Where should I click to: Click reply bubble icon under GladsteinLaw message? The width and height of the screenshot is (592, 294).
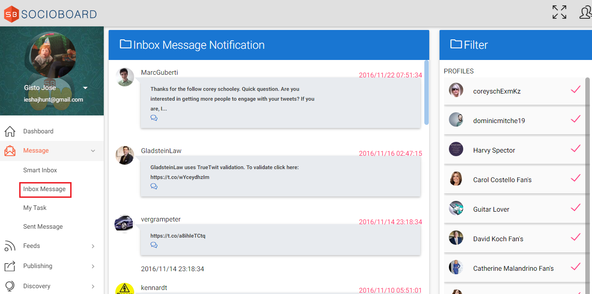tap(154, 187)
